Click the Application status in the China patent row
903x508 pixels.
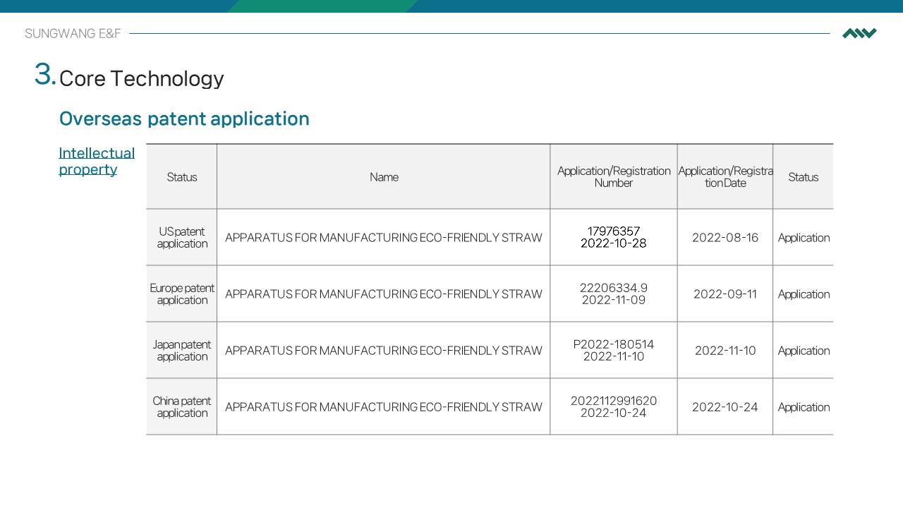(x=804, y=407)
